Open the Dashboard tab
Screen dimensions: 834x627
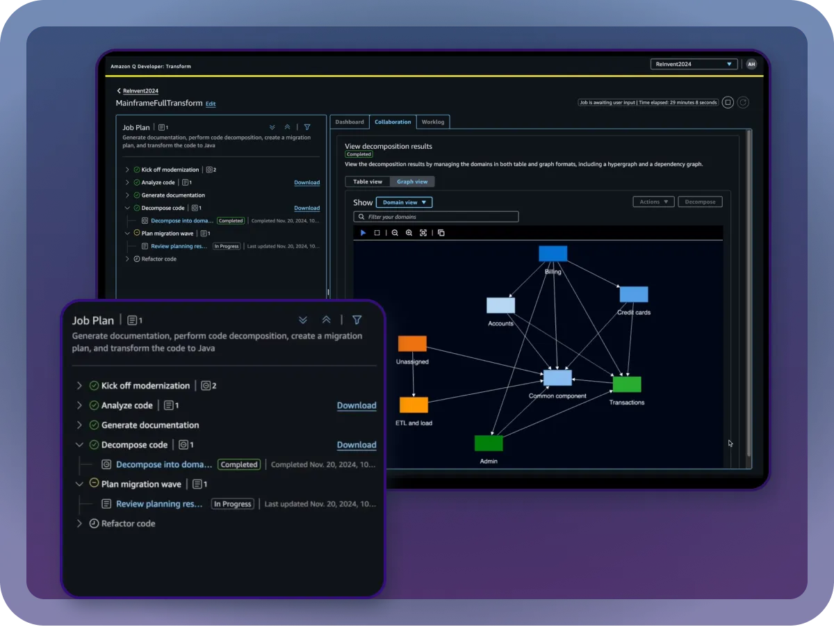tap(350, 122)
